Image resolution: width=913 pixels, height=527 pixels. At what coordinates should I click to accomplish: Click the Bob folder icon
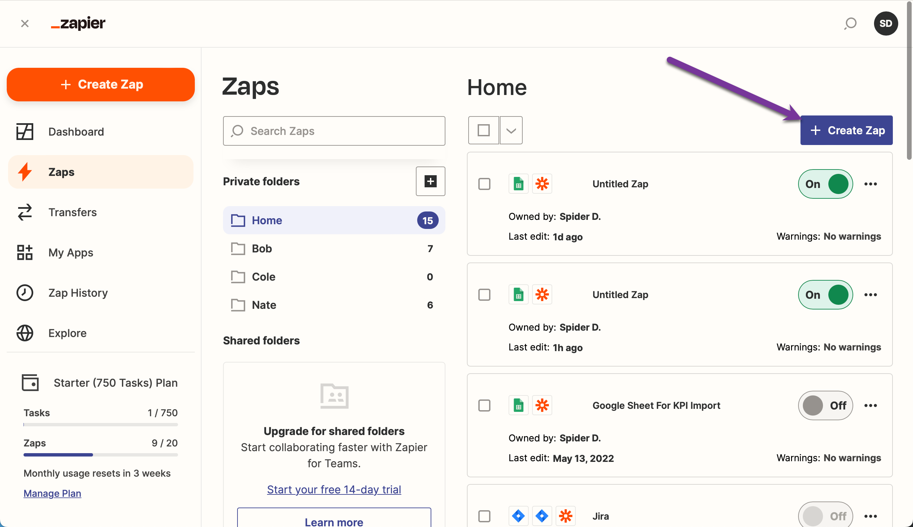click(238, 248)
